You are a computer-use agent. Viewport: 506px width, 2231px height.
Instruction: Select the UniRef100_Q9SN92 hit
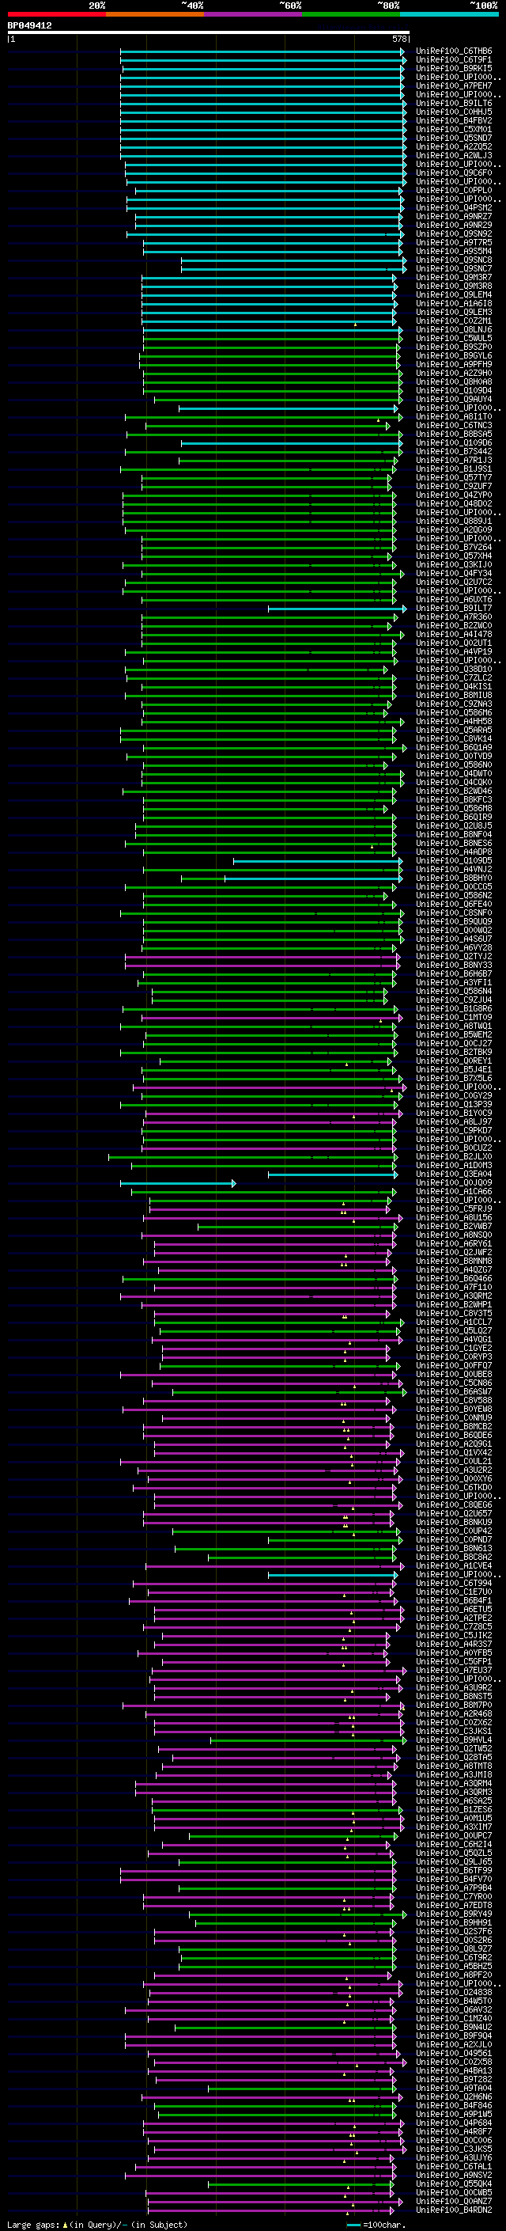pyautogui.click(x=454, y=233)
